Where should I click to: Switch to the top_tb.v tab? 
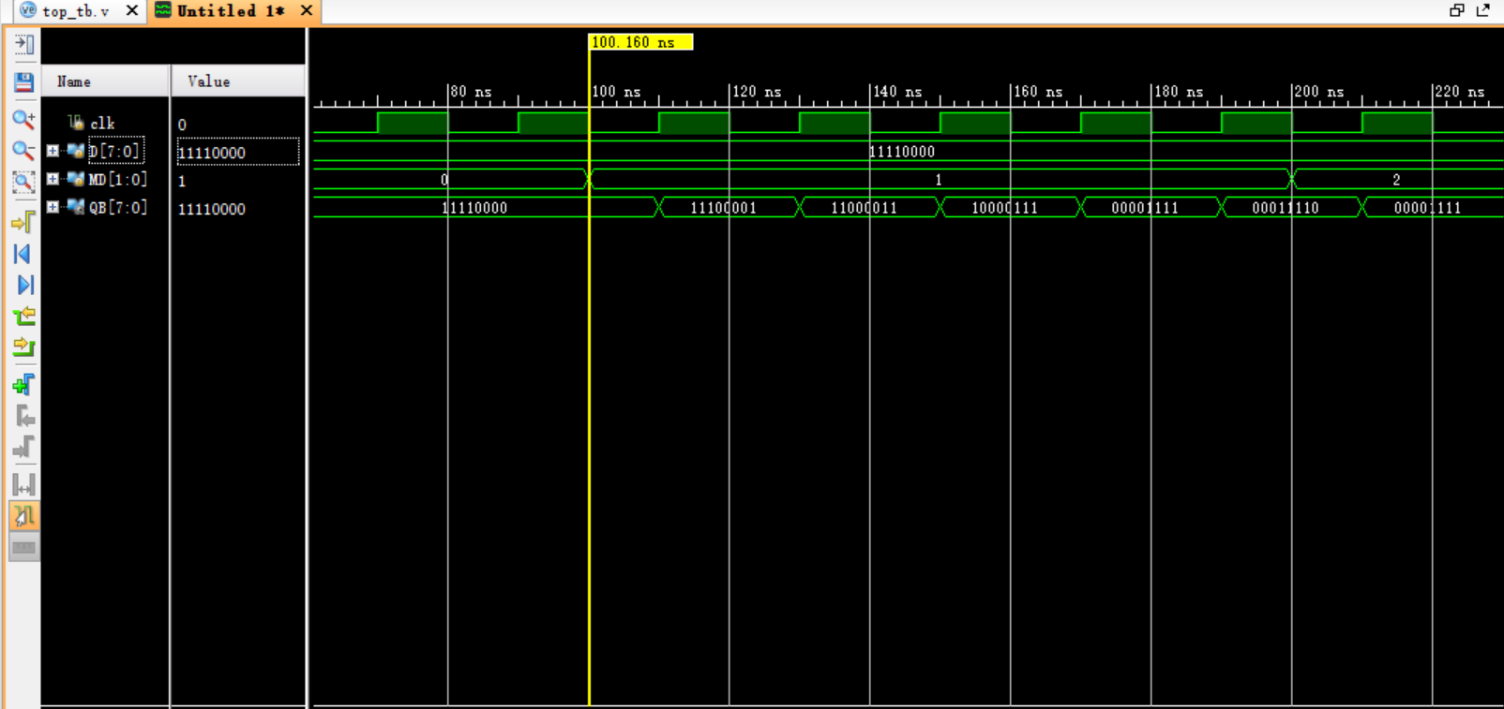coord(75,11)
